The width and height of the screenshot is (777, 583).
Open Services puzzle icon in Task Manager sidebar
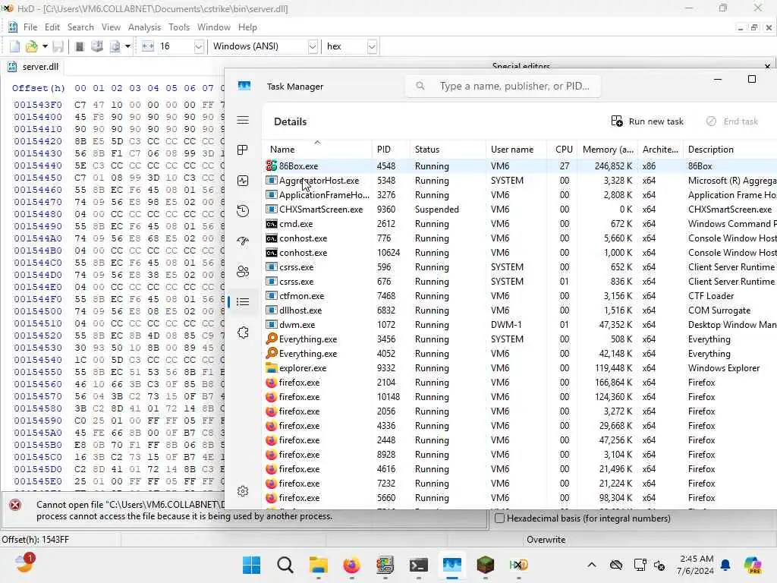click(243, 332)
